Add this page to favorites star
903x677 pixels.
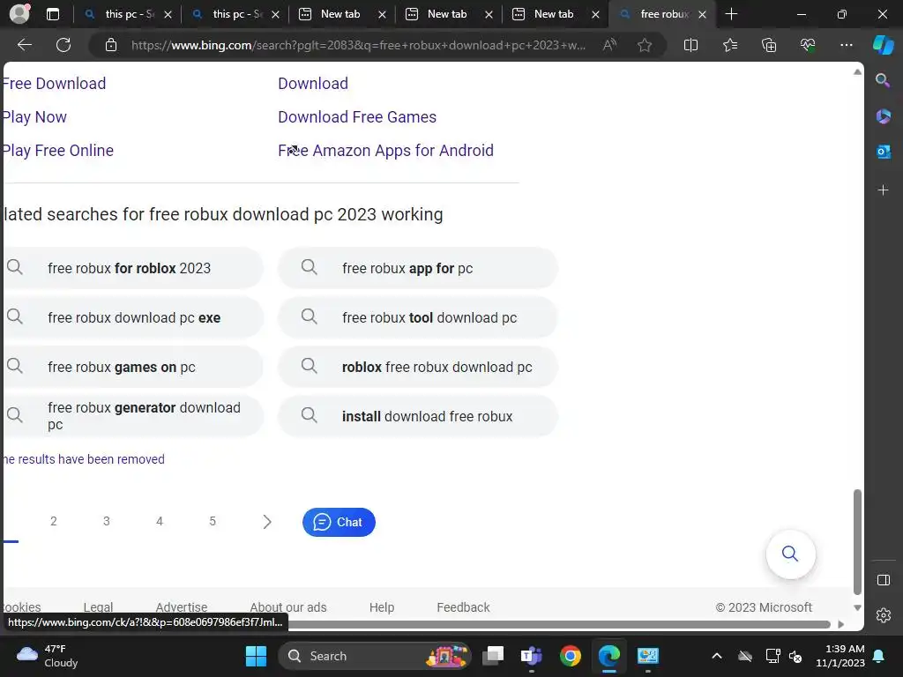645,45
